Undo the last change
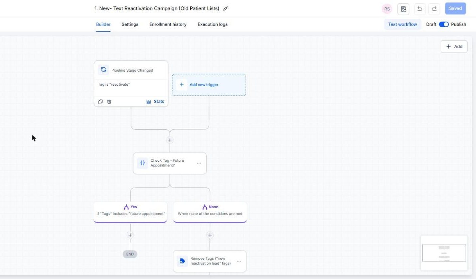The image size is (476, 279). pos(420,9)
